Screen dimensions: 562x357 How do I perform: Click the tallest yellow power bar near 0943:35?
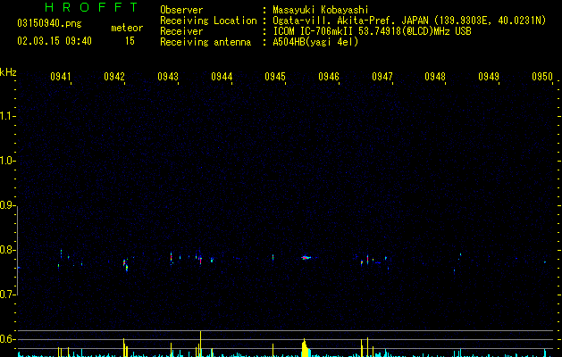click(x=200, y=344)
